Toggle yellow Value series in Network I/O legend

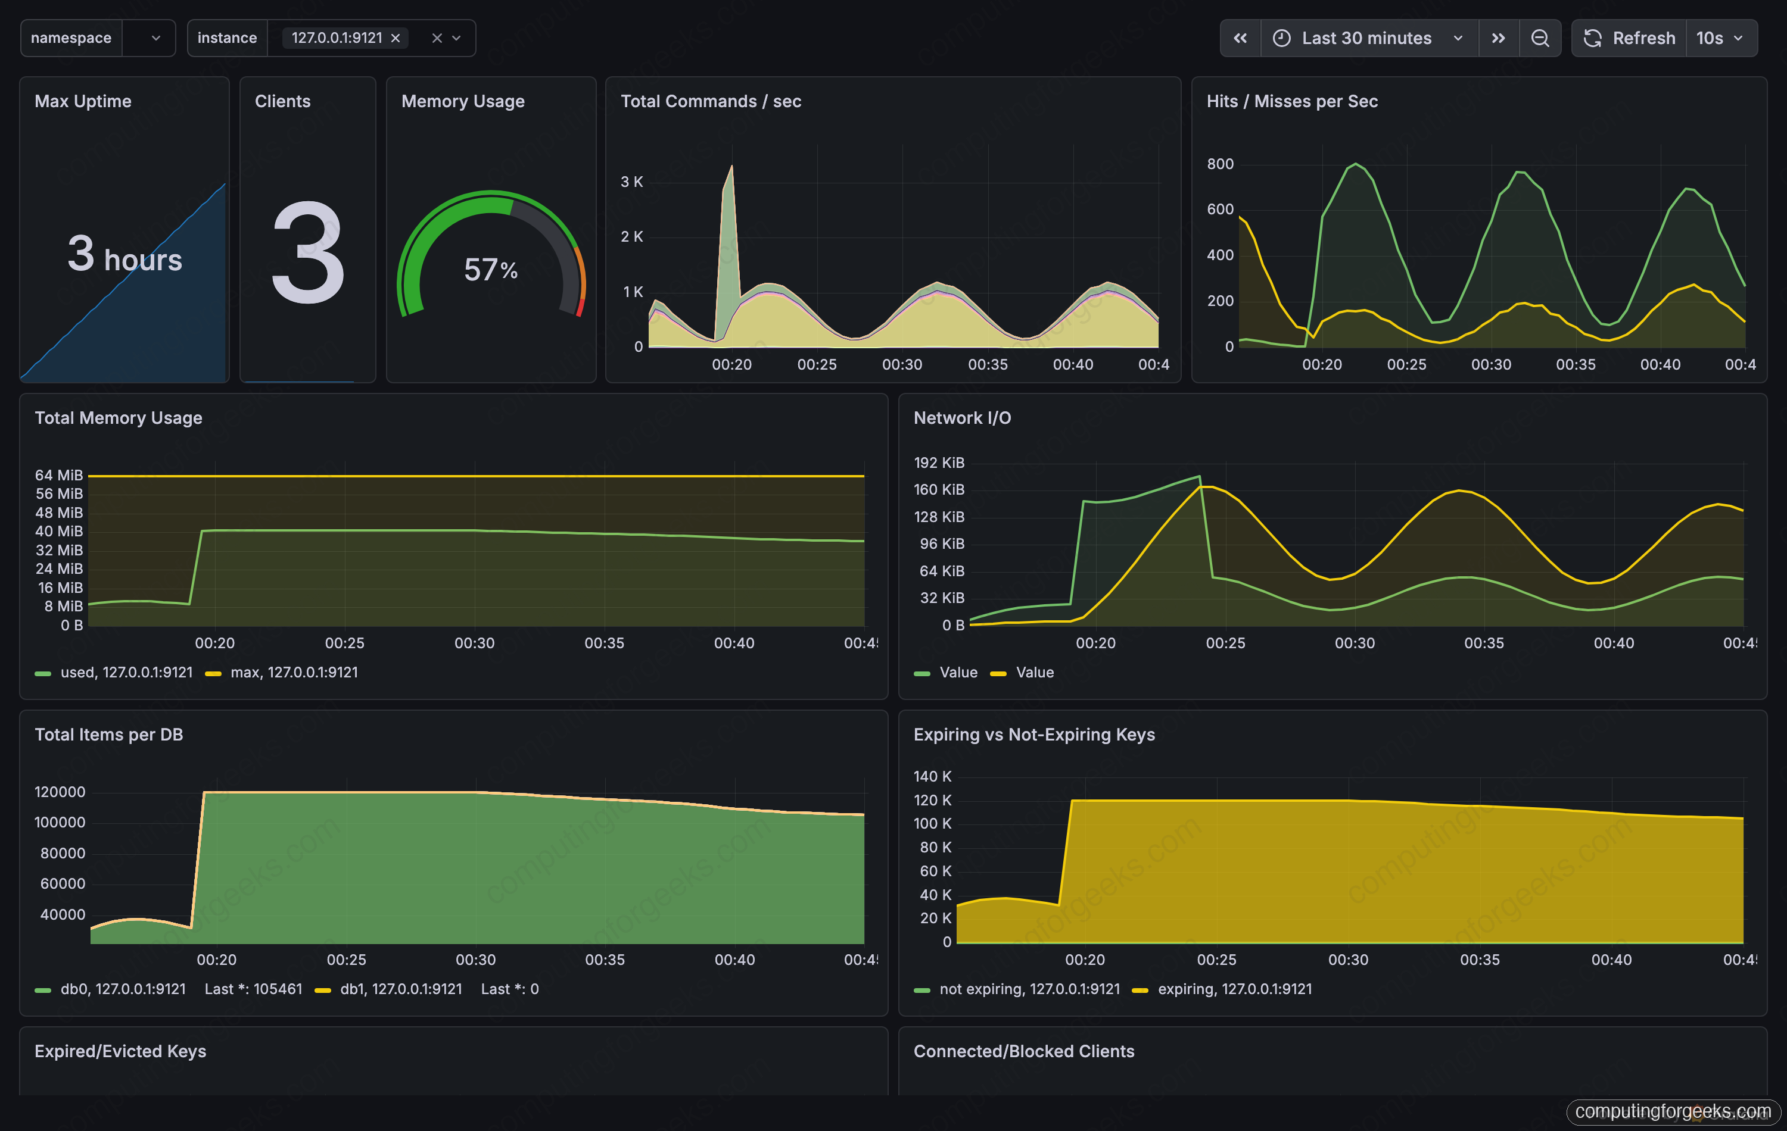point(1035,672)
